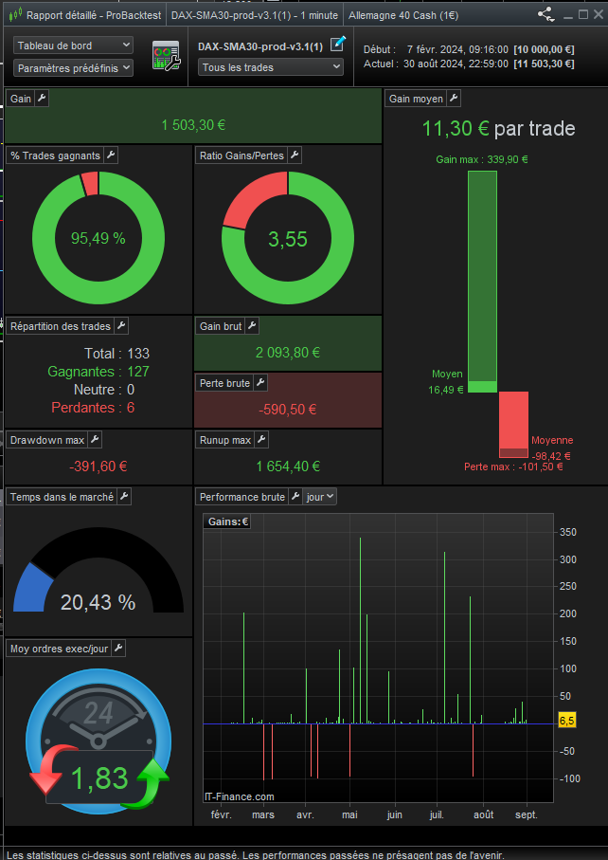Expand the Paramètres prédéfinis dropdown

tap(73, 68)
